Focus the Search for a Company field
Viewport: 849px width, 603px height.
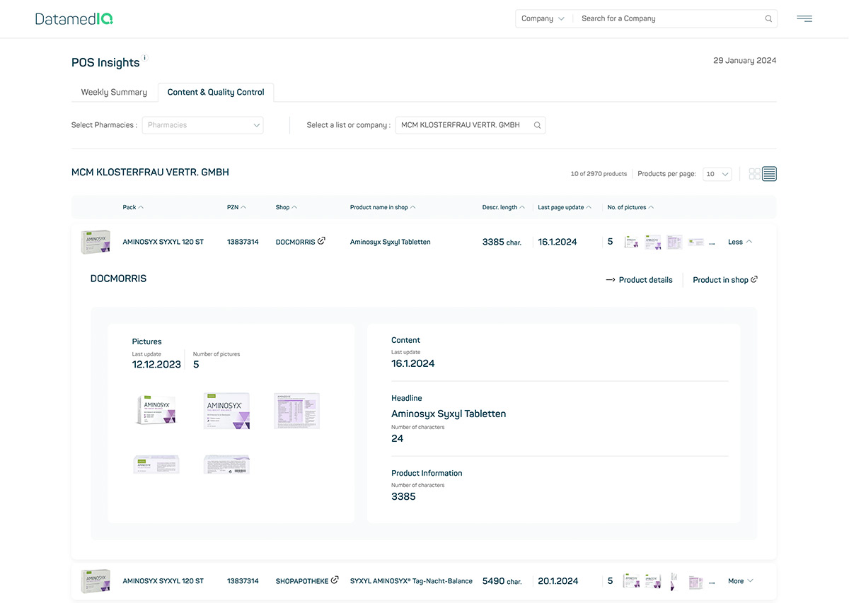click(671, 19)
